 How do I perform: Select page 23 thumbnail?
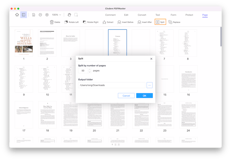pyautogui.click(x=165, y=115)
